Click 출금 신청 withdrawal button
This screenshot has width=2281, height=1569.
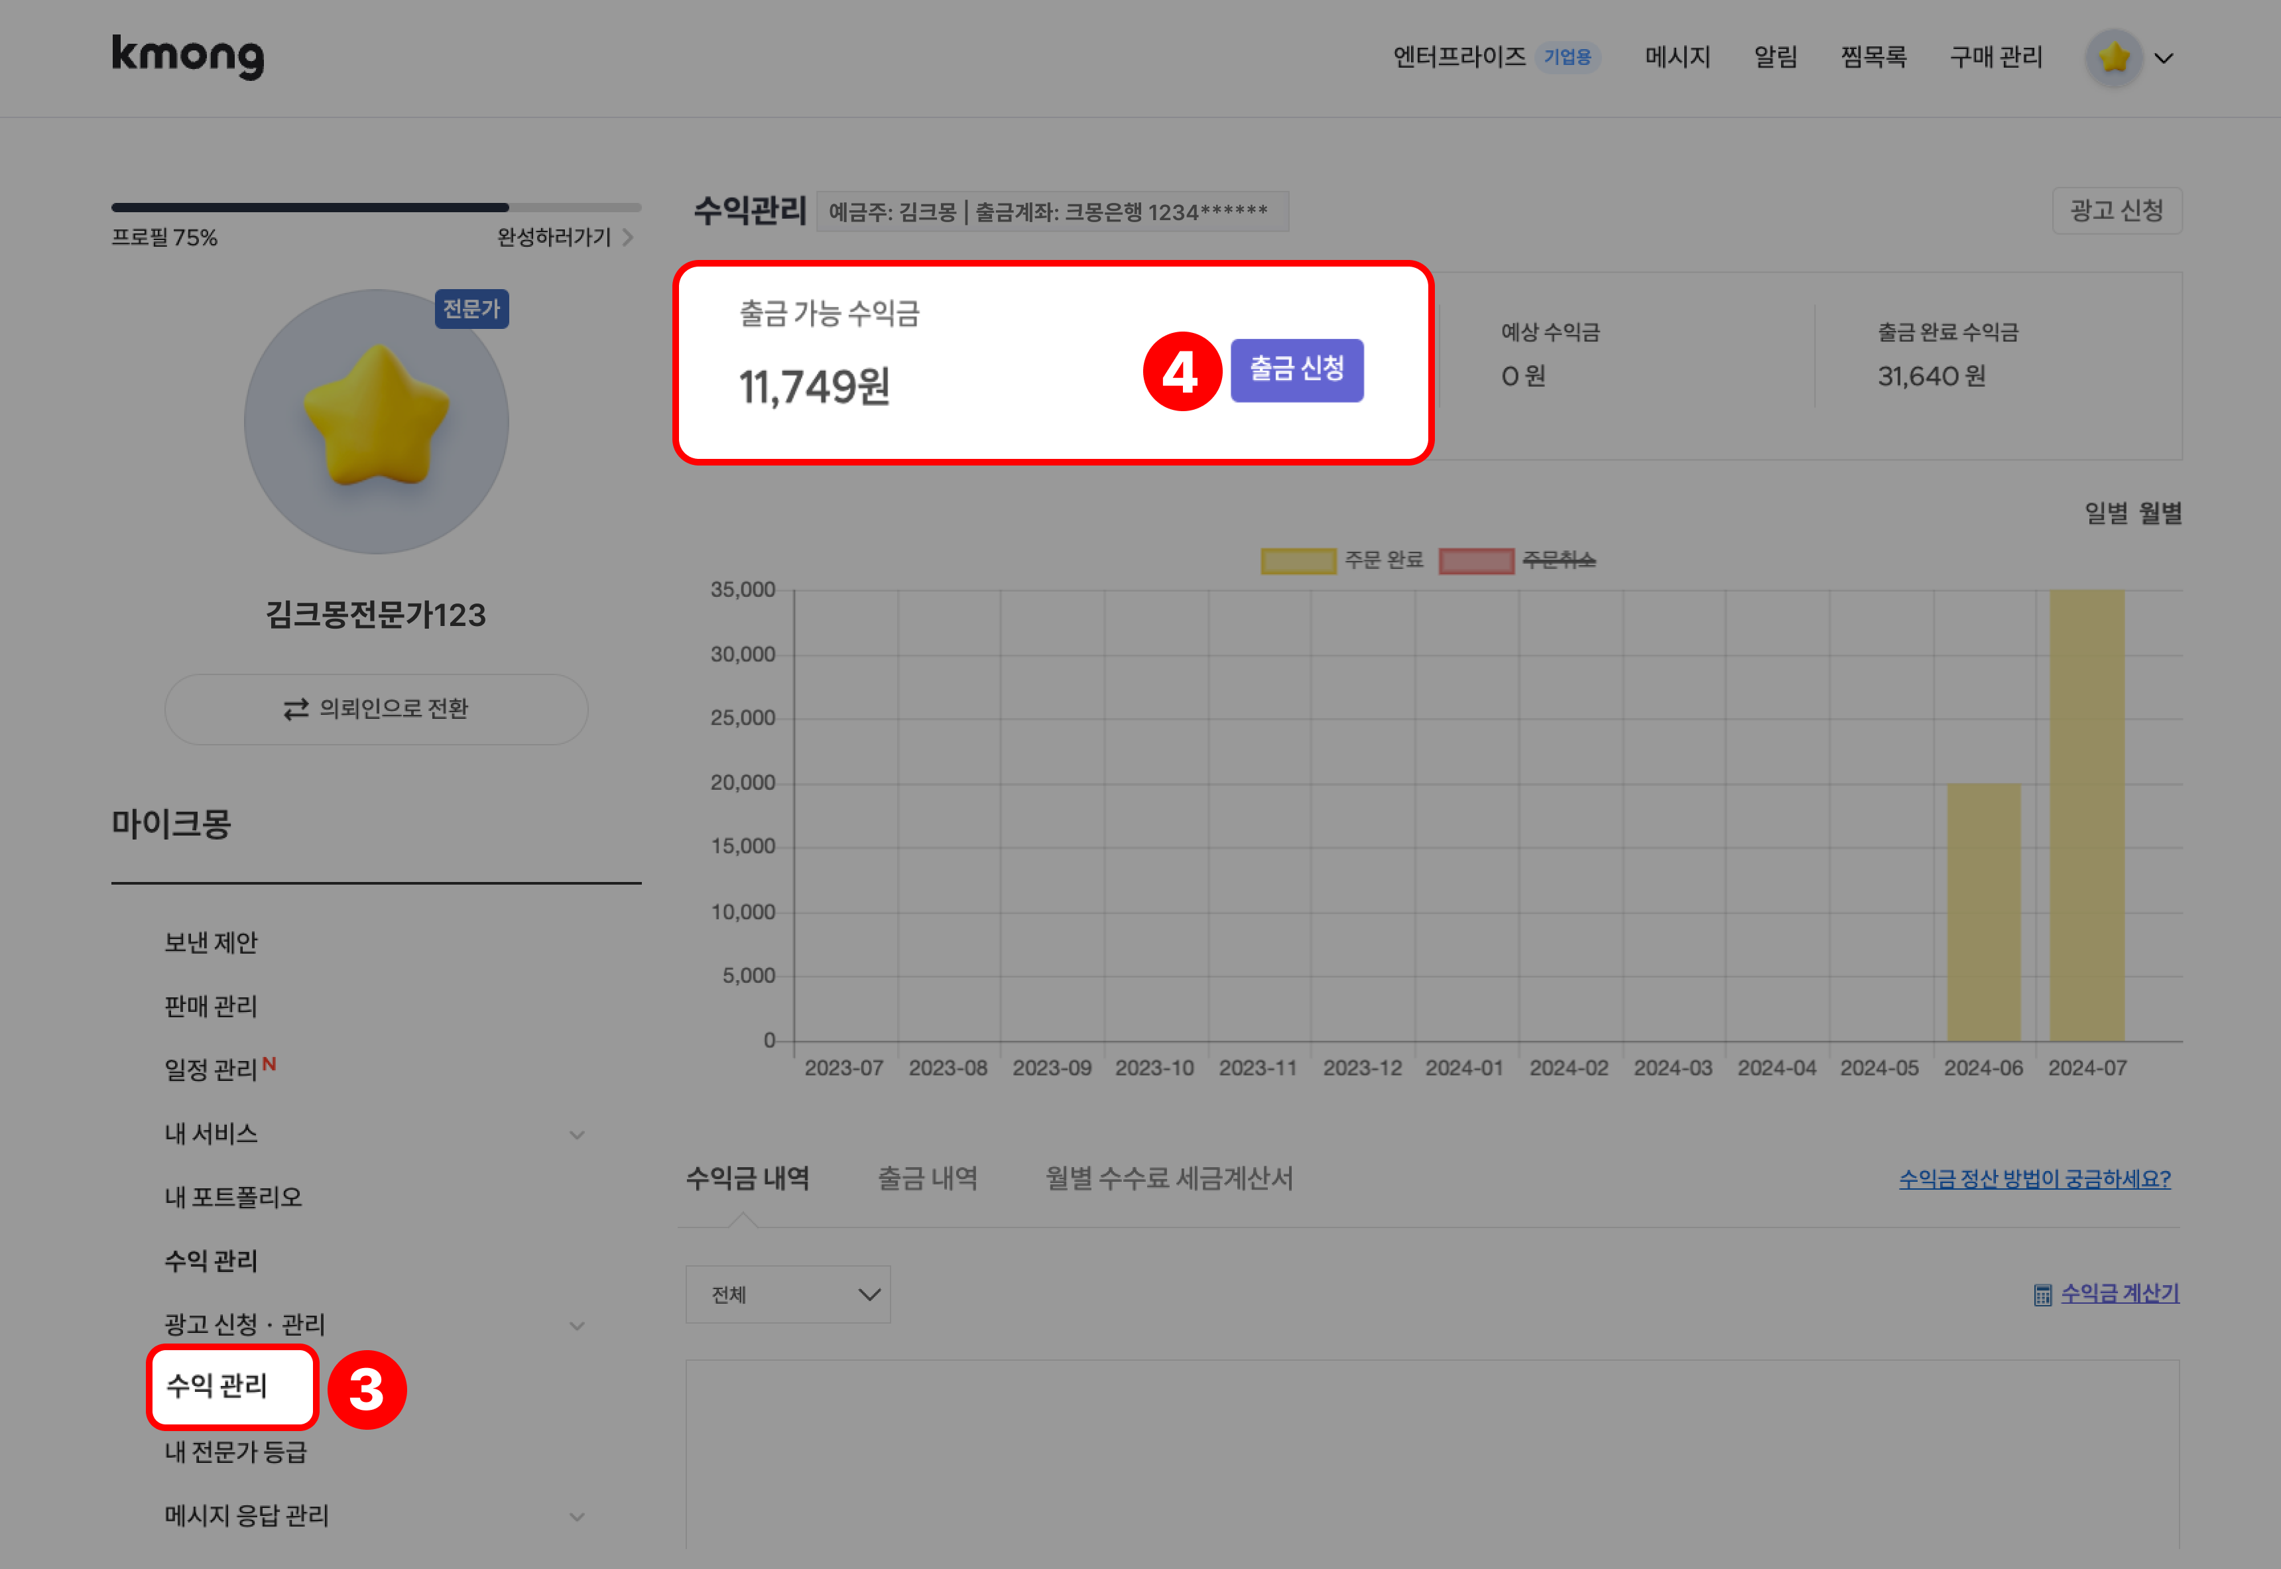click(x=1296, y=369)
